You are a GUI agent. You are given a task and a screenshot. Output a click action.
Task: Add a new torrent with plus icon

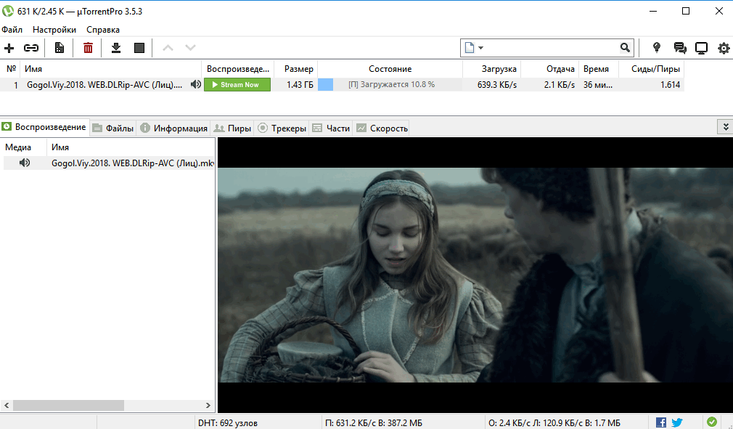pos(9,48)
